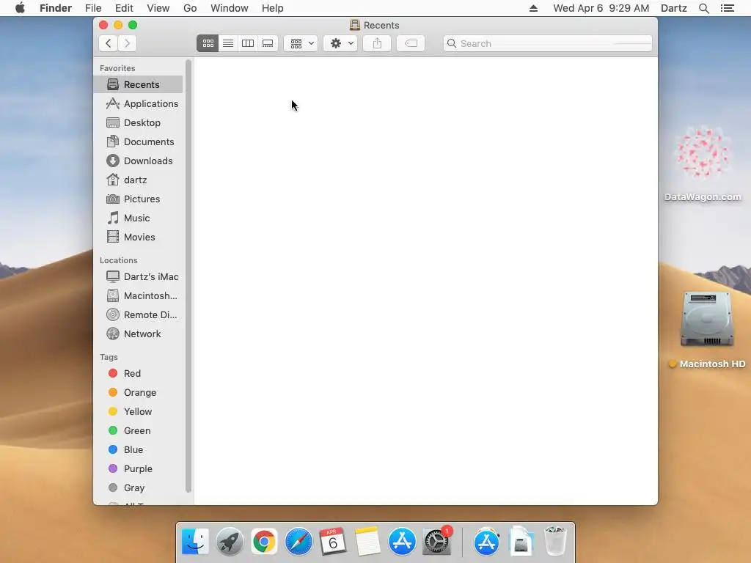Open App Store beside Notes in Dock

402,542
